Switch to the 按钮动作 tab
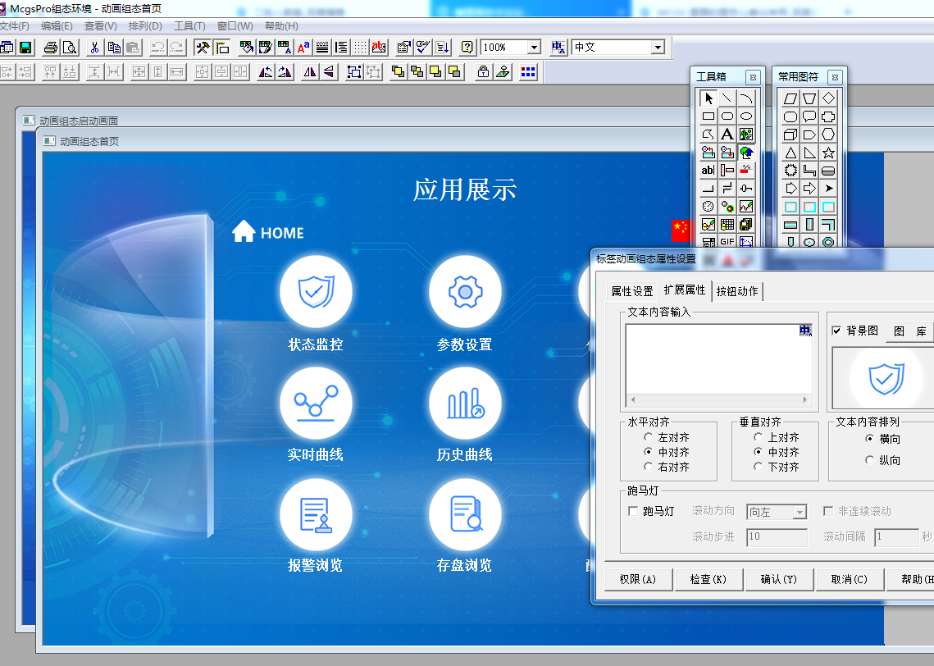This screenshot has height=666, width=934. click(737, 291)
